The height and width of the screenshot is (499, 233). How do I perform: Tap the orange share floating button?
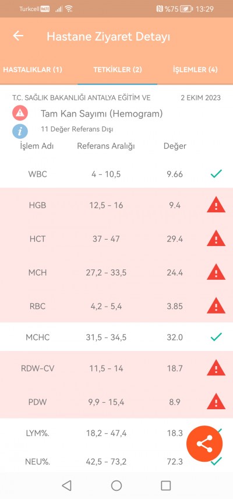[204, 444]
